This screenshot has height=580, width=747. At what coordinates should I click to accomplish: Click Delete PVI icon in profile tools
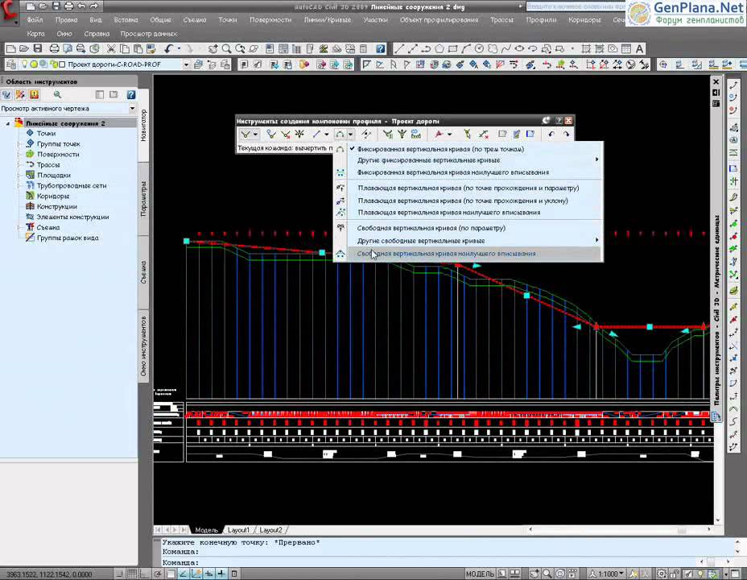point(285,135)
